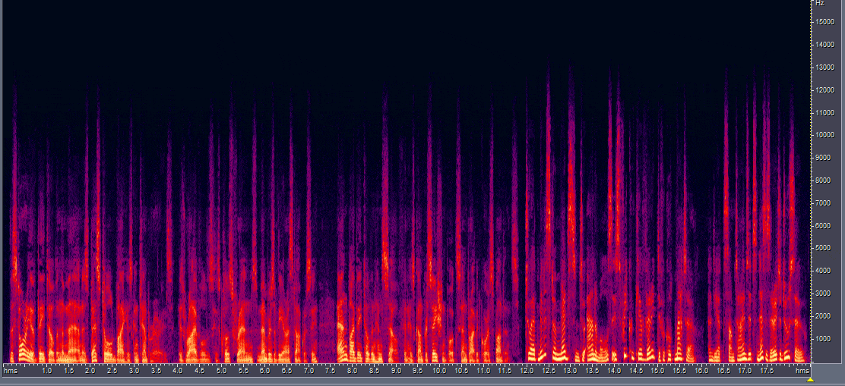Click the 14.5 mark on time ruler
The image size is (845, 386).
[636, 371]
